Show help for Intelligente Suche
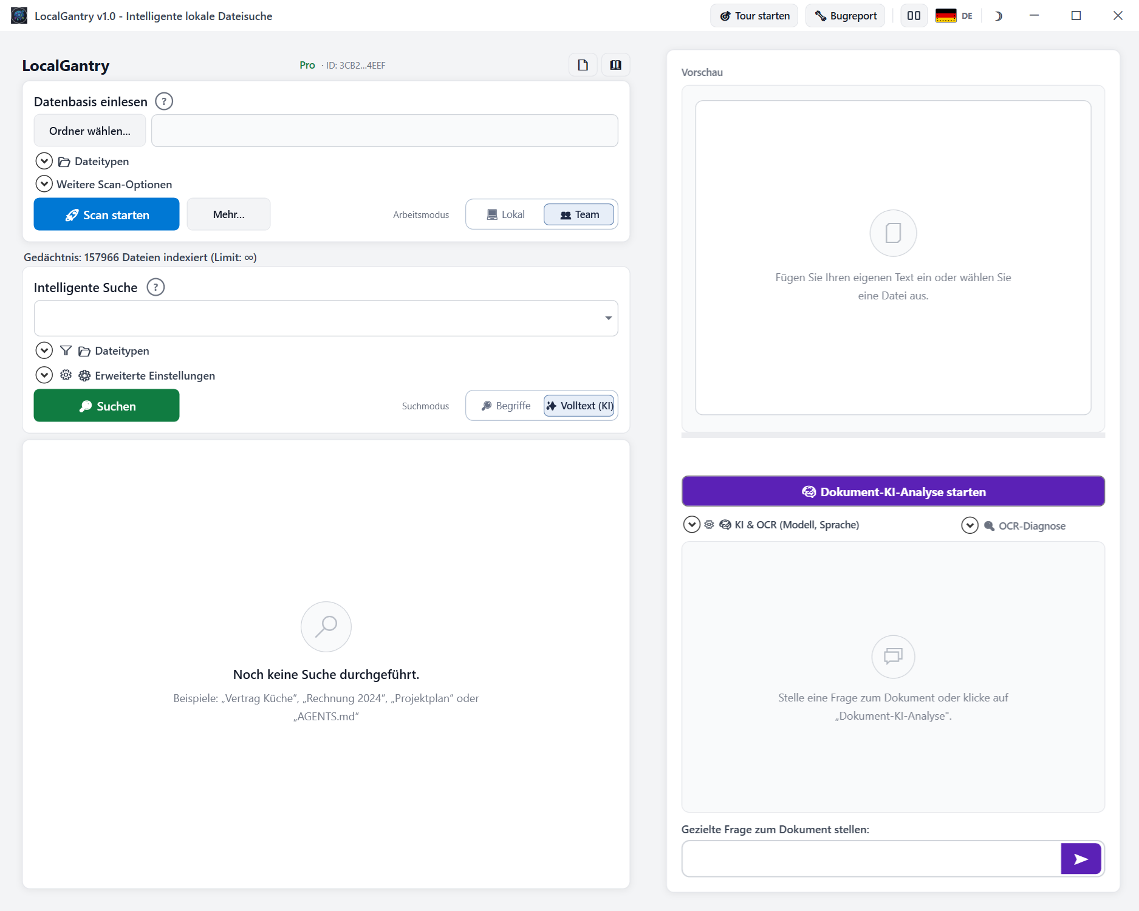Viewport: 1139px width, 911px height. pos(156,287)
